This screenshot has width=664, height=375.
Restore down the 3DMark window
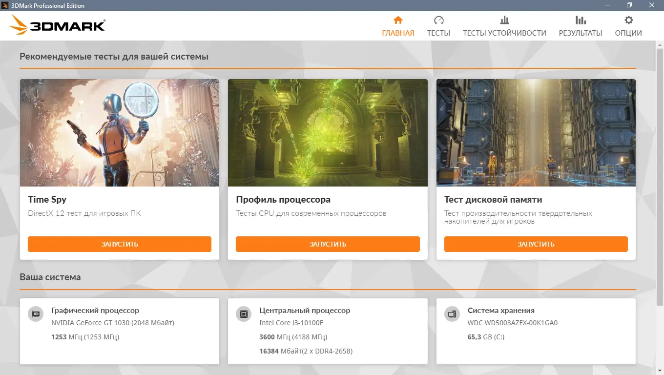pyautogui.click(x=629, y=5)
